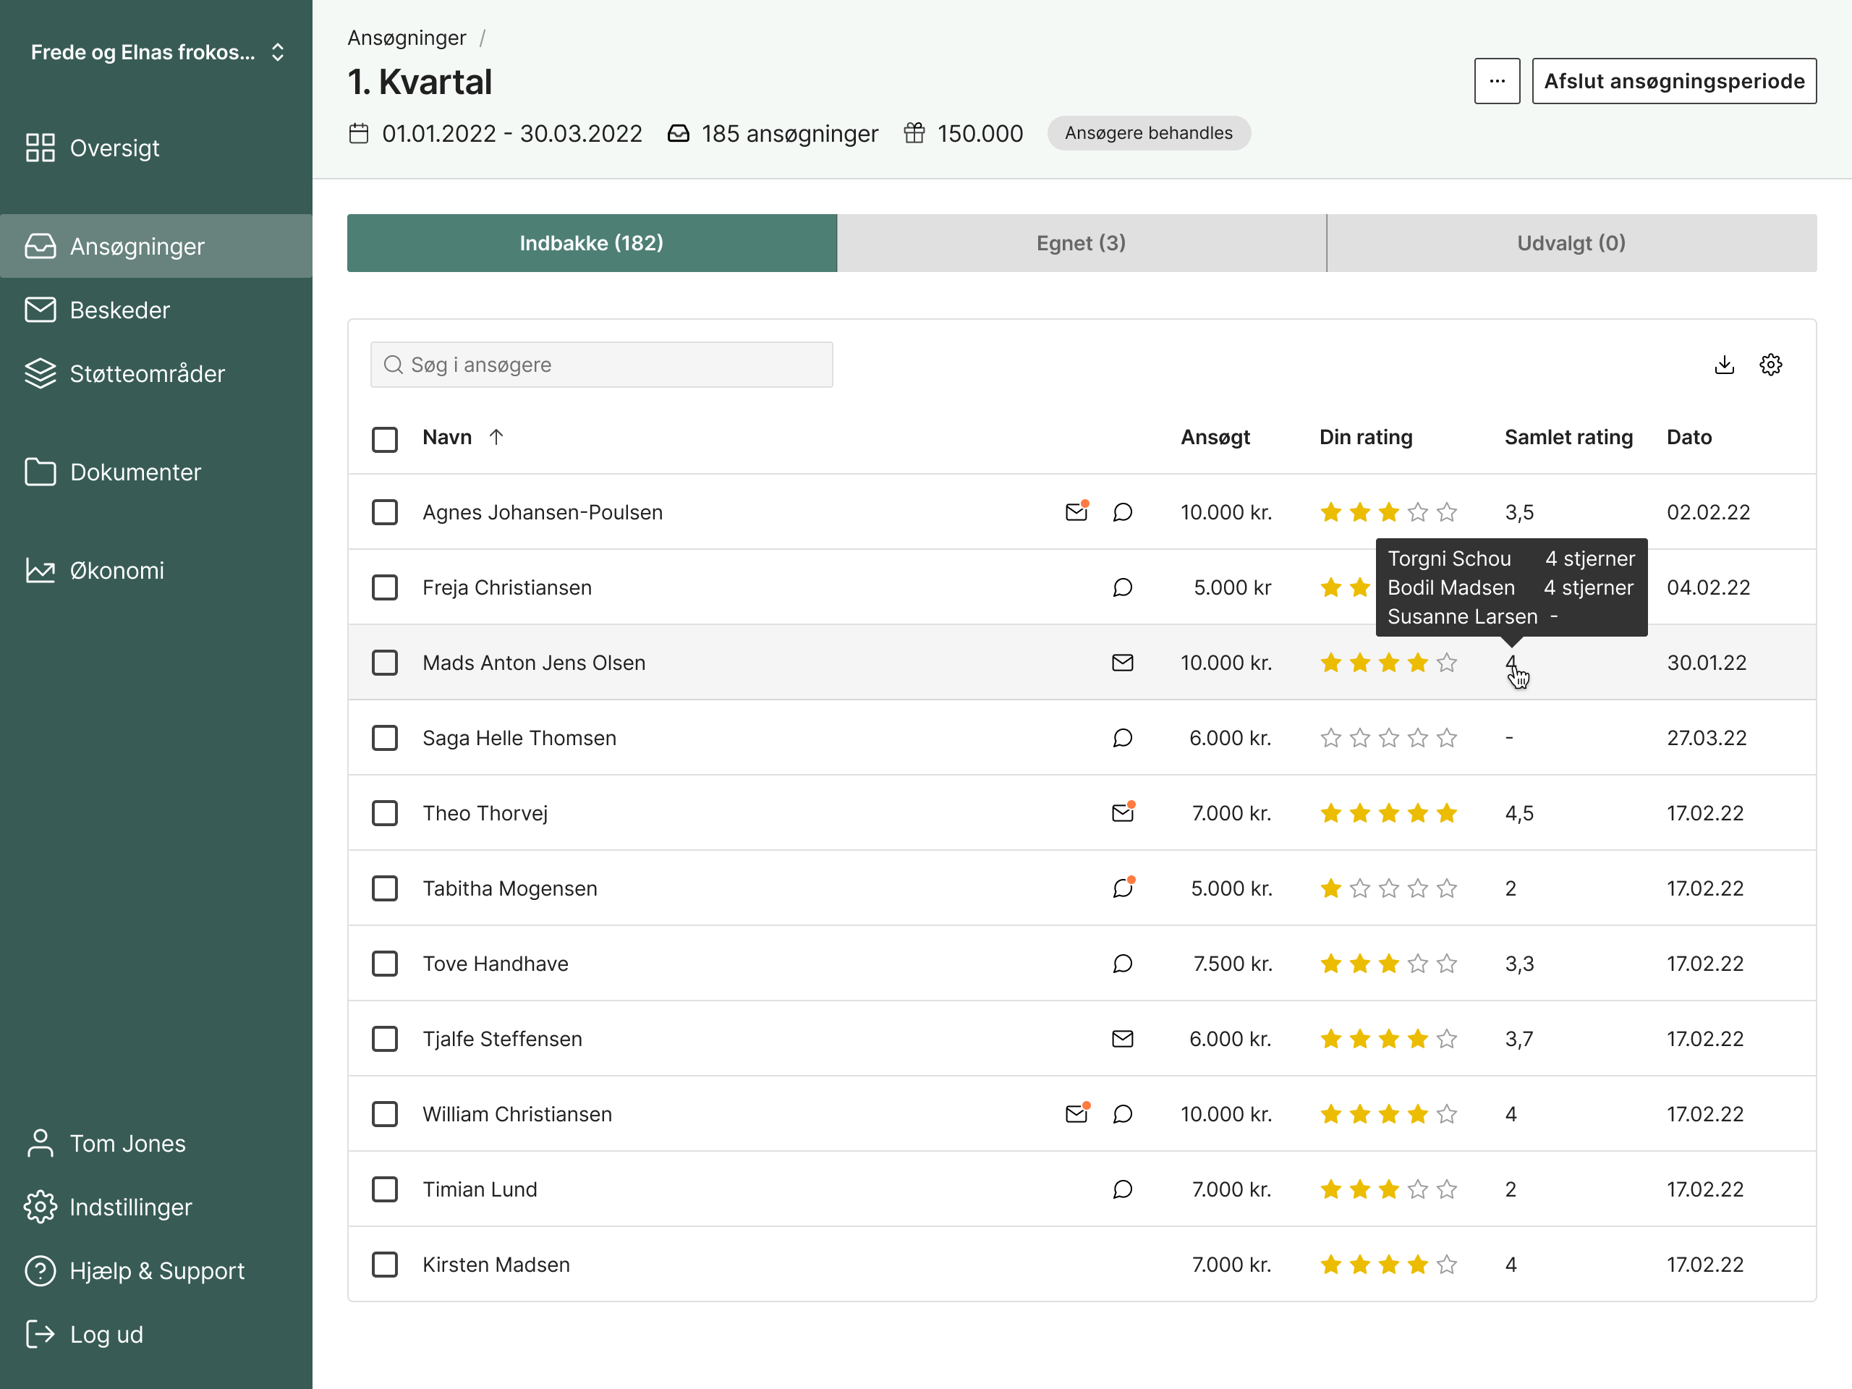This screenshot has height=1389, width=1852.
Task: Download the applicant list
Action: [x=1725, y=364]
